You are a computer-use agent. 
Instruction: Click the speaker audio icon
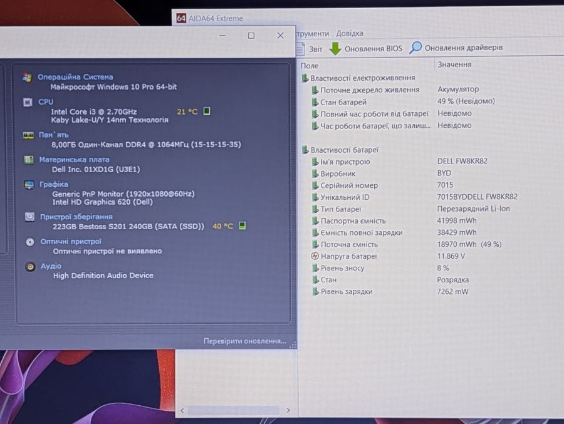[x=30, y=266]
